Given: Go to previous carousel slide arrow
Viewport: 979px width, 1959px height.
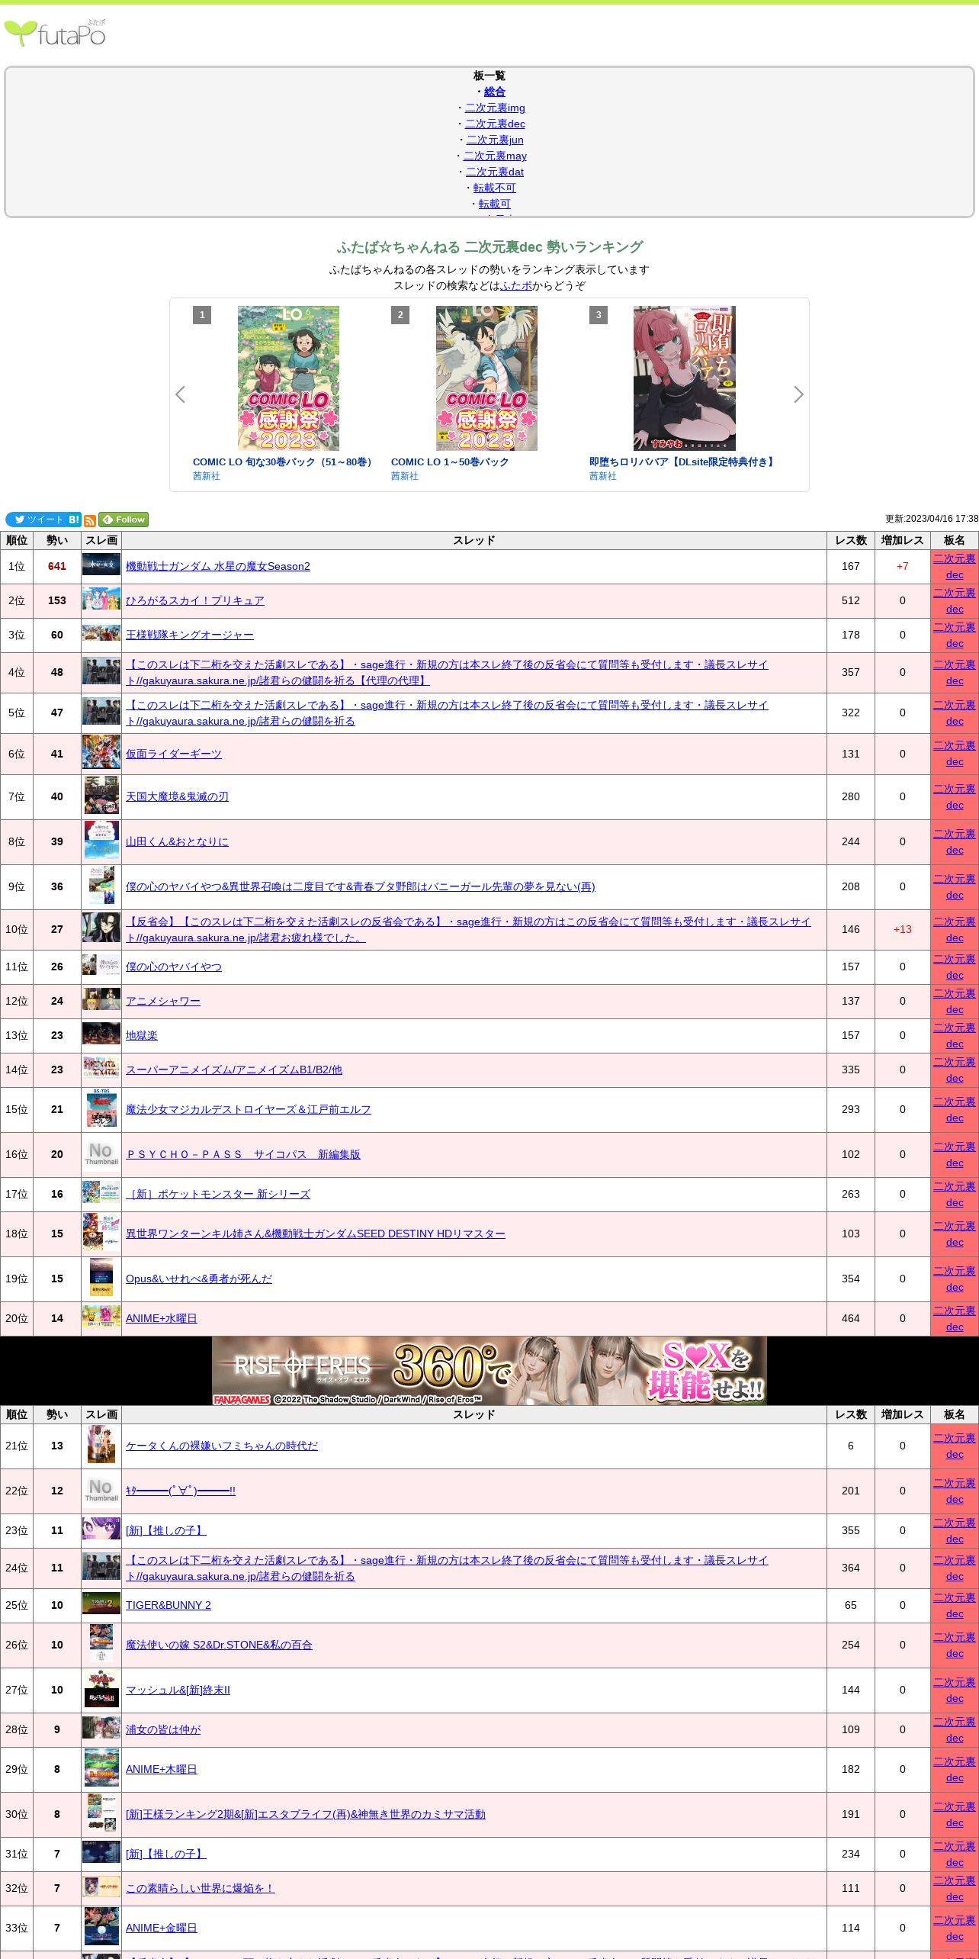Looking at the screenshot, I should click(181, 394).
